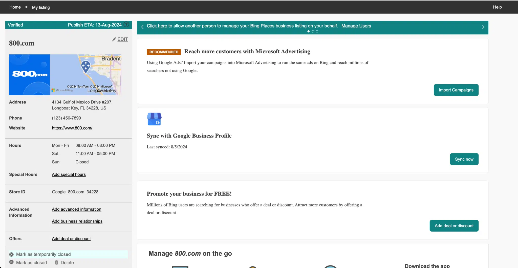Click the RECOMMENDED badge

pos(164,52)
